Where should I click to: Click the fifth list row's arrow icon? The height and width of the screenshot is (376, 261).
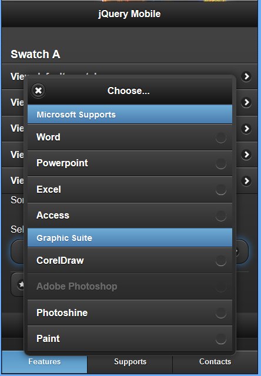coord(246,181)
